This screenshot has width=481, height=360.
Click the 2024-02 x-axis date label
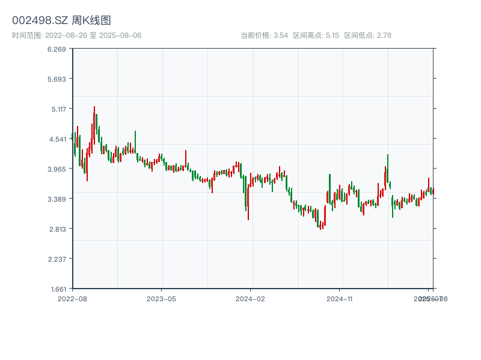(251, 298)
